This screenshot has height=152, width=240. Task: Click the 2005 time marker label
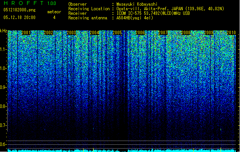(x=117, y=33)
